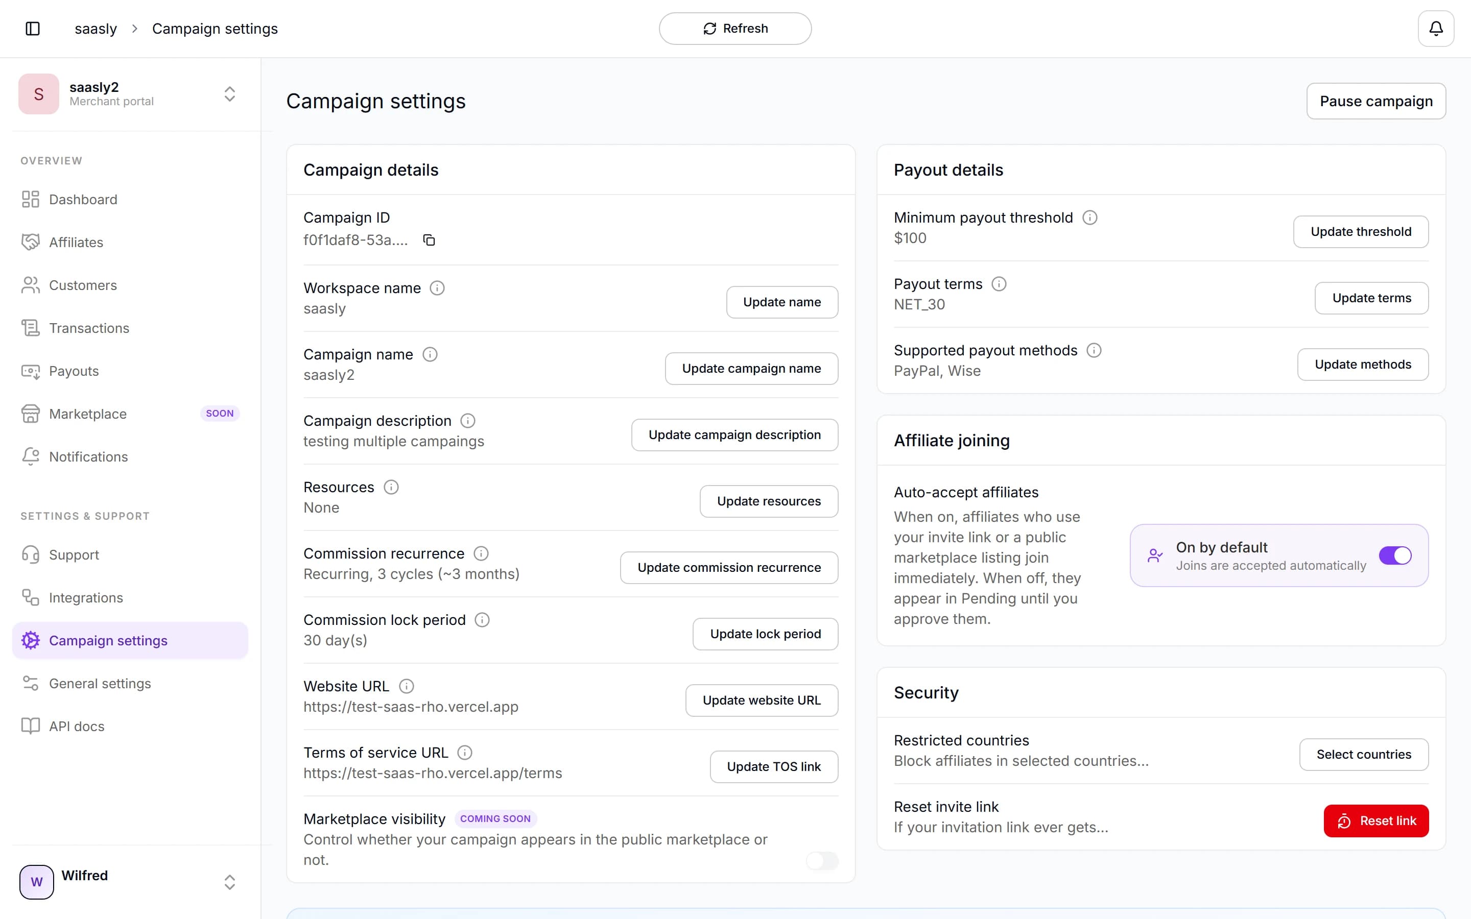
Task: Open Transactions in the sidebar
Action: click(x=130, y=328)
